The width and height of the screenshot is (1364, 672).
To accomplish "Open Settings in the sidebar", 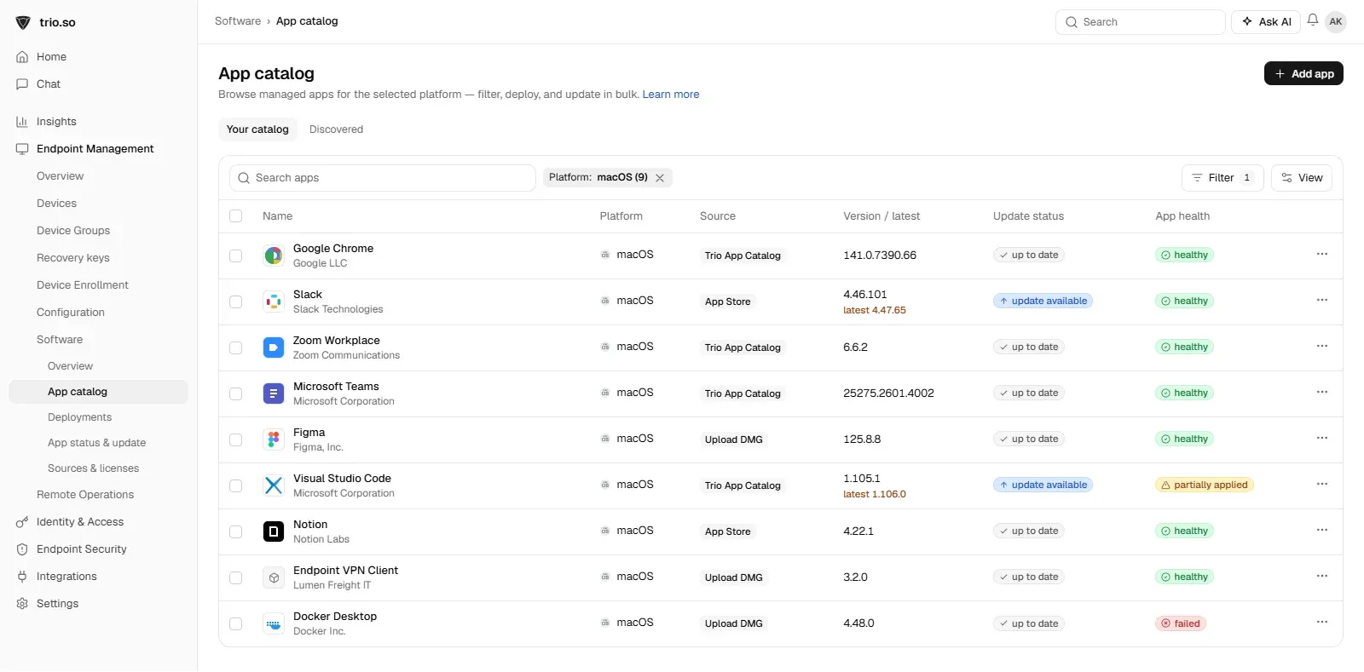I will tap(57, 604).
